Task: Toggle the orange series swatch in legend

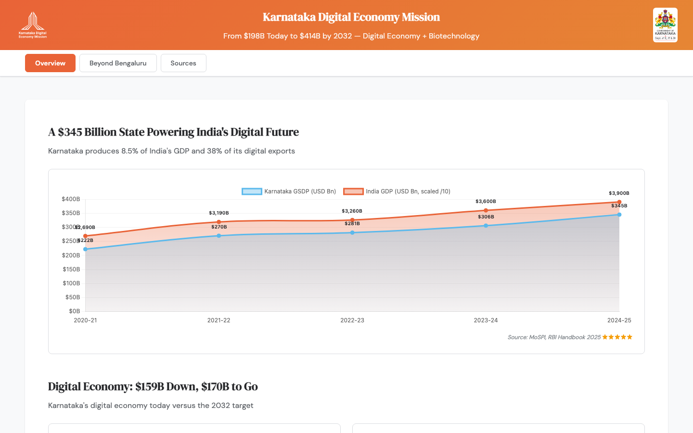Action: click(x=352, y=191)
